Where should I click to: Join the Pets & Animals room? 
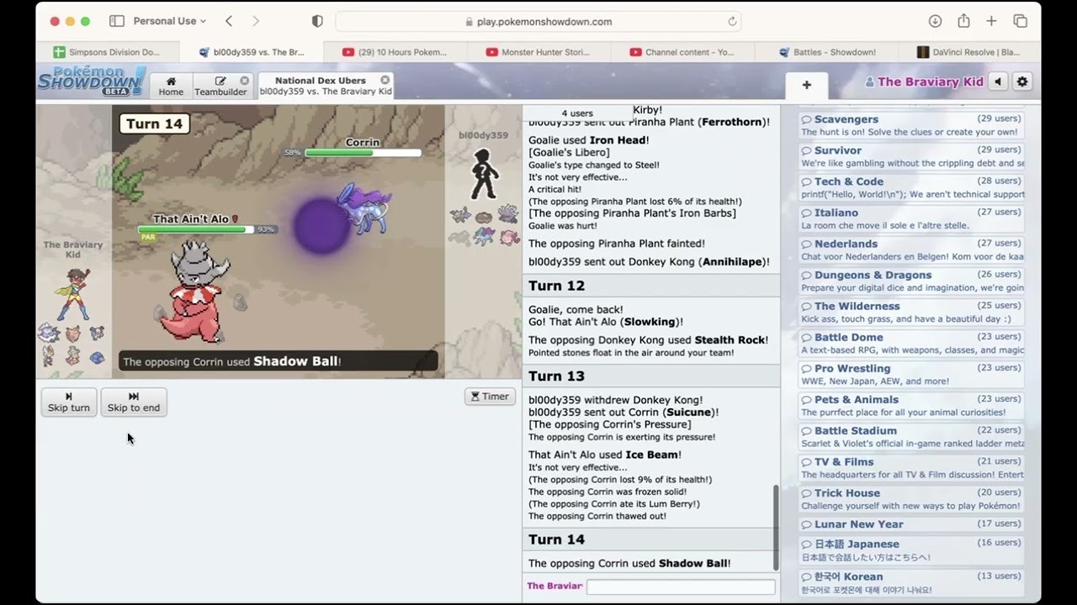(x=911, y=405)
